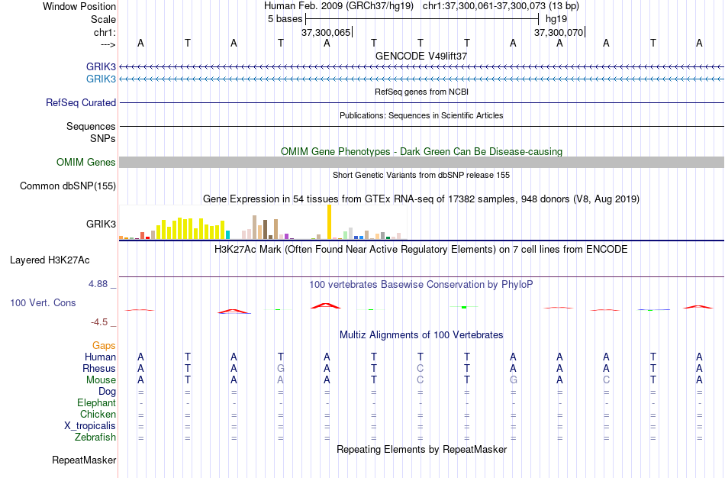
Task: Click the cyan bar in GTEx chart
Action: [x=227, y=234]
